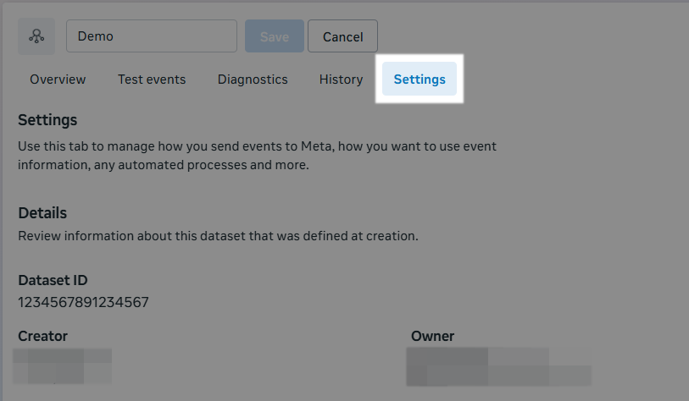Viewport: 689px width, 401px height.
Task: Click the blurred creator name
Action: click(64, 365)
